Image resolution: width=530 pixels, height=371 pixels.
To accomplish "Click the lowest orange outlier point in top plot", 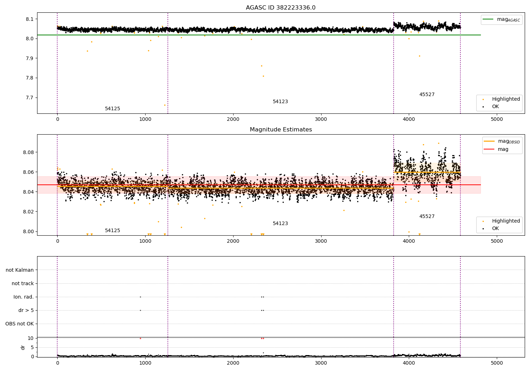I will [165, 105].
